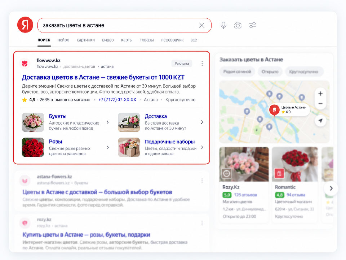The height and width of the screenshot is (260, 346).
Task: Click the flowwow.kz favicon
Action: coord(25,64)
